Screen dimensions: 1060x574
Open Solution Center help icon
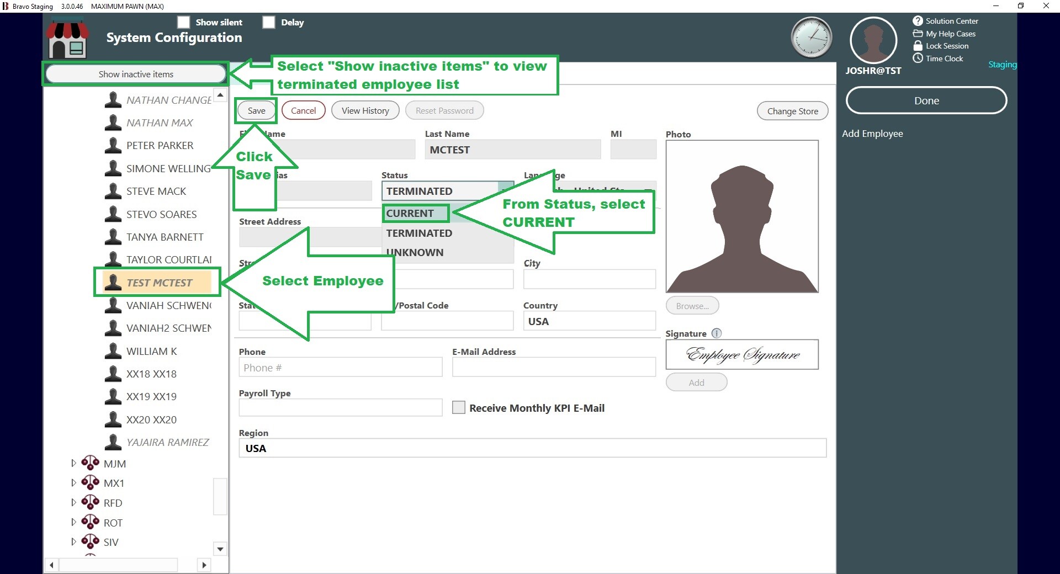tap(918, 21)
